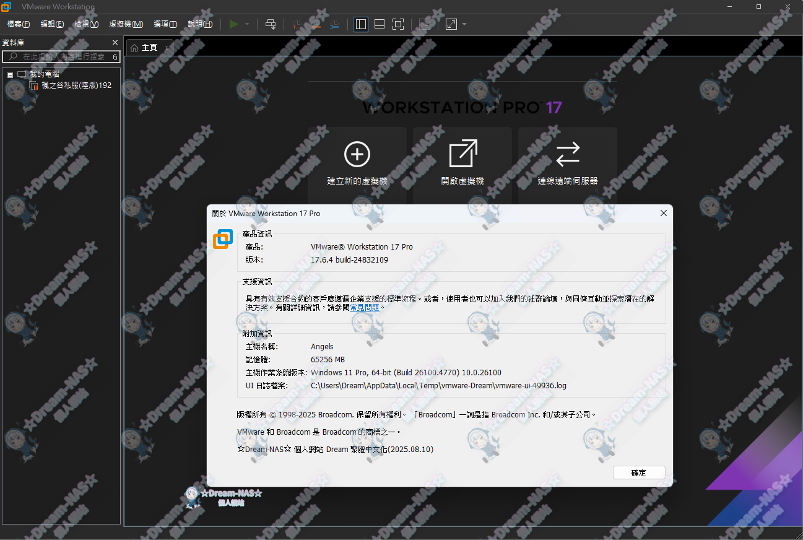
Task: Open the 檢視(V) menu
Action: (87, 24)
